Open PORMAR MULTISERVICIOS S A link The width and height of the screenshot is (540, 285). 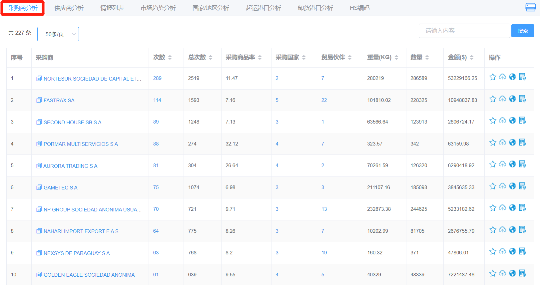(81, 144)
